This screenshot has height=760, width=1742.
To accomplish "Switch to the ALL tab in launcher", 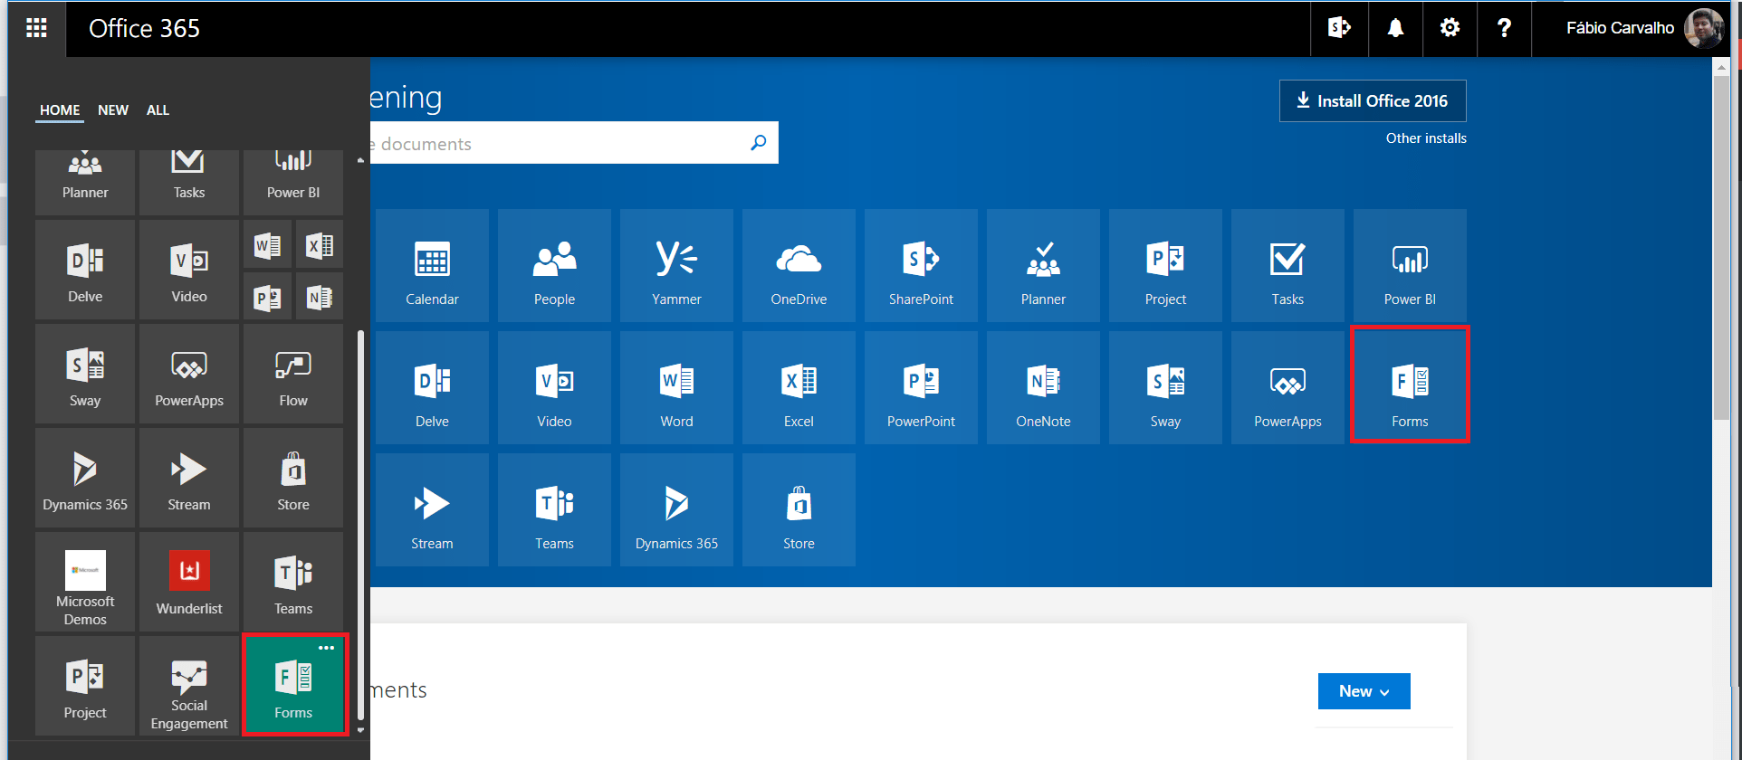I will coord(158,110).
